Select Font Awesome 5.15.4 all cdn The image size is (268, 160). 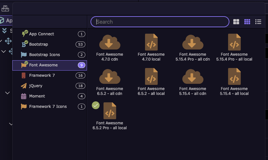(x=193, y=82)
